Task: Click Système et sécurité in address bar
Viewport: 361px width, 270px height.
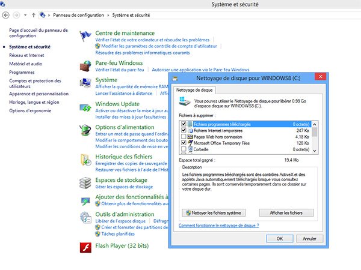Action: (131, 15)
